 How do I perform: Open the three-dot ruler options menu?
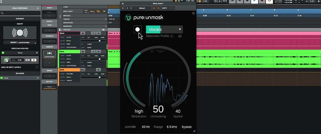click(x=60, y=17)
